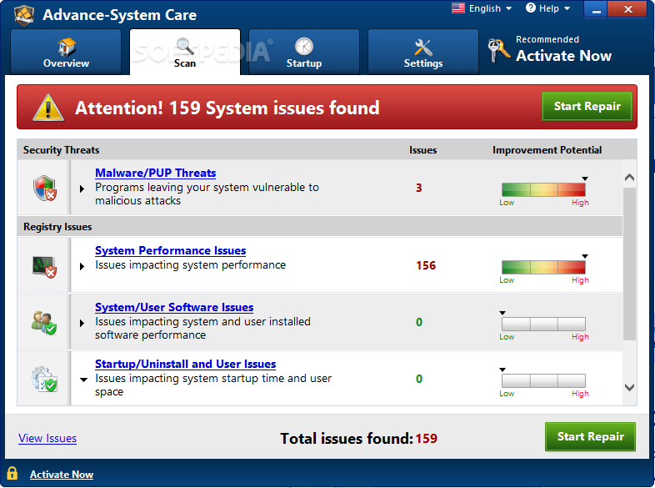This screenshot has height=488, width=655.
Task: Click the Startup clock icon
Action: 303,47
